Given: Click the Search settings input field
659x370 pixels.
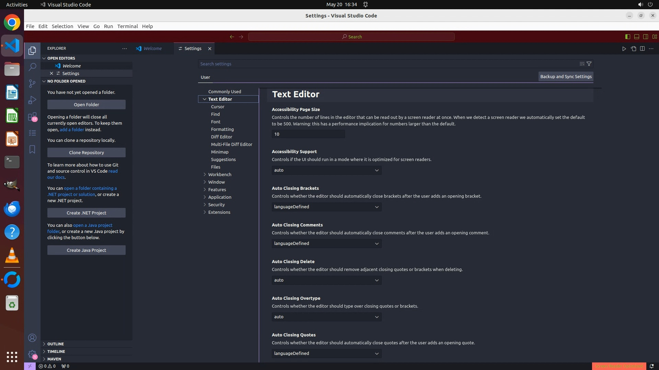Looking at the screenshot, I should (388, 64).
